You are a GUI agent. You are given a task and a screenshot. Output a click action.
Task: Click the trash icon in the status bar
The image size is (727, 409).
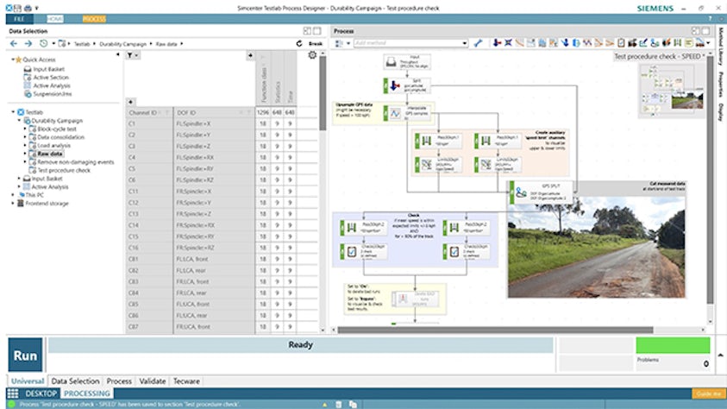point(338,405)
